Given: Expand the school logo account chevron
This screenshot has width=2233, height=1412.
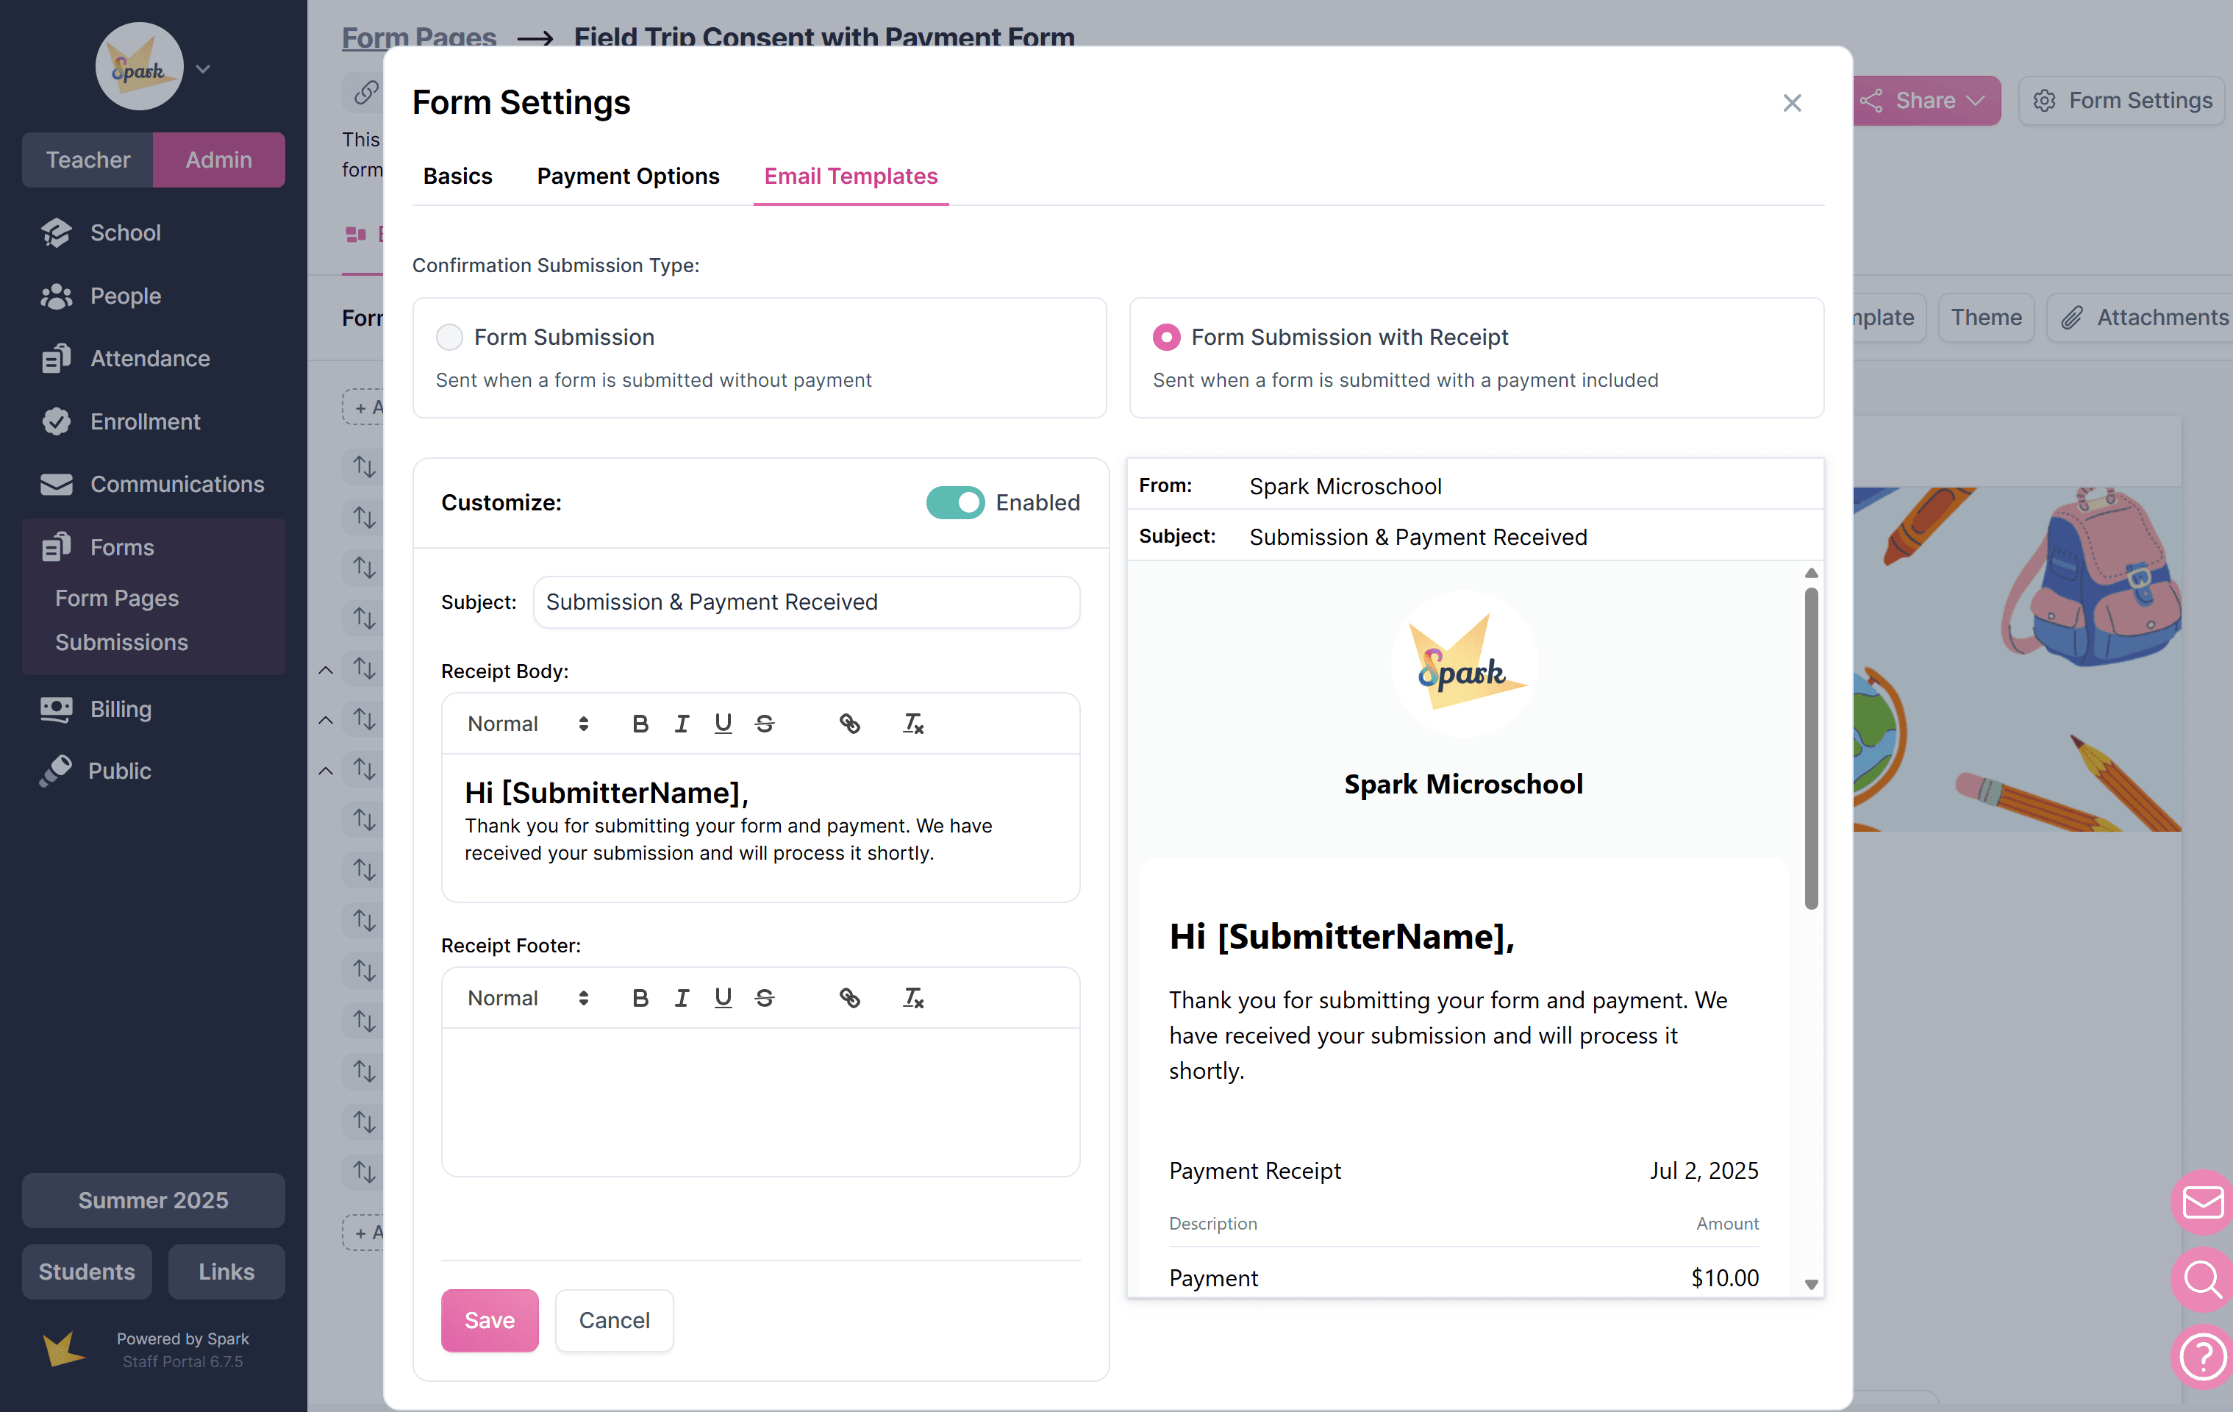Looking at the screenshot, I should (204, 68).
